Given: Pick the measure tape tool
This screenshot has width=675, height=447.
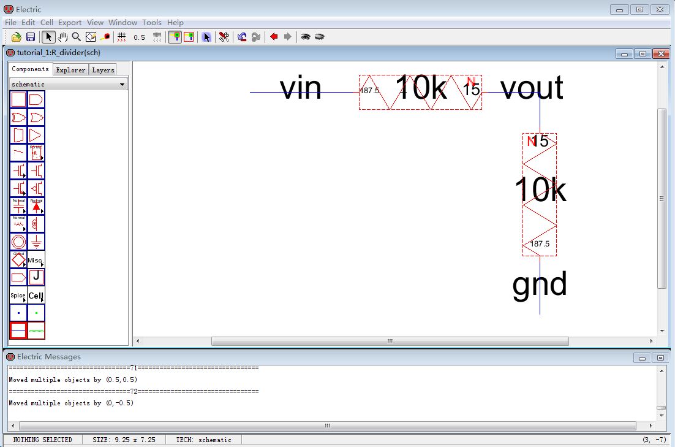Looking at the screenshot, I should pyautogui.click(x=105, y=37).
